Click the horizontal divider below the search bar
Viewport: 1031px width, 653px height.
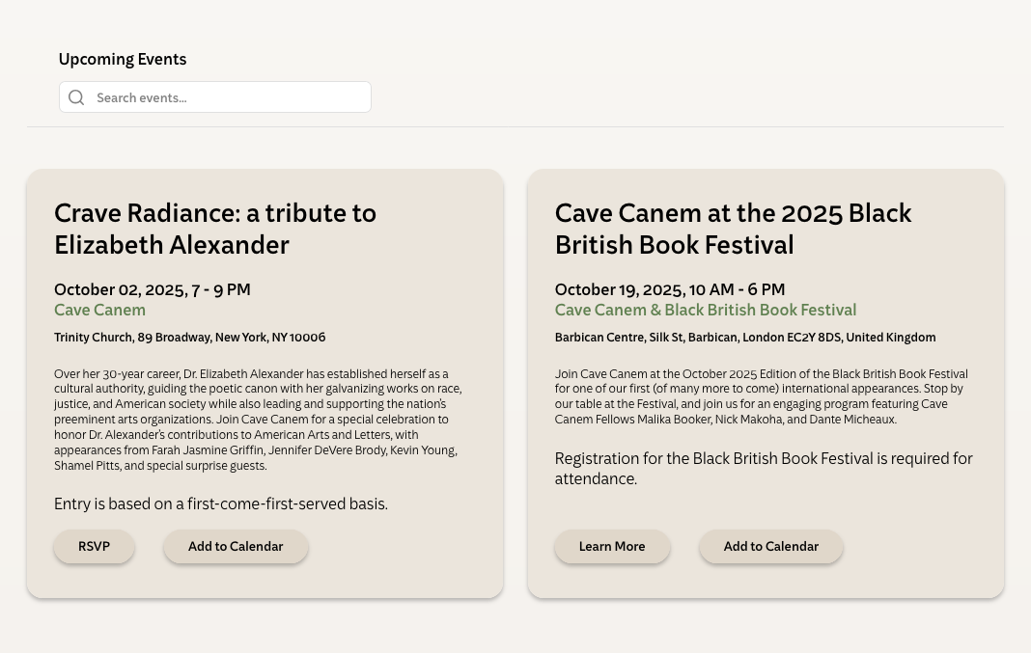tap(515, 126)
